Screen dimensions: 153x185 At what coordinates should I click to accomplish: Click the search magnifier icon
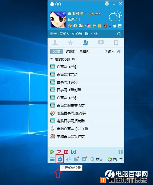click(119, 34)
